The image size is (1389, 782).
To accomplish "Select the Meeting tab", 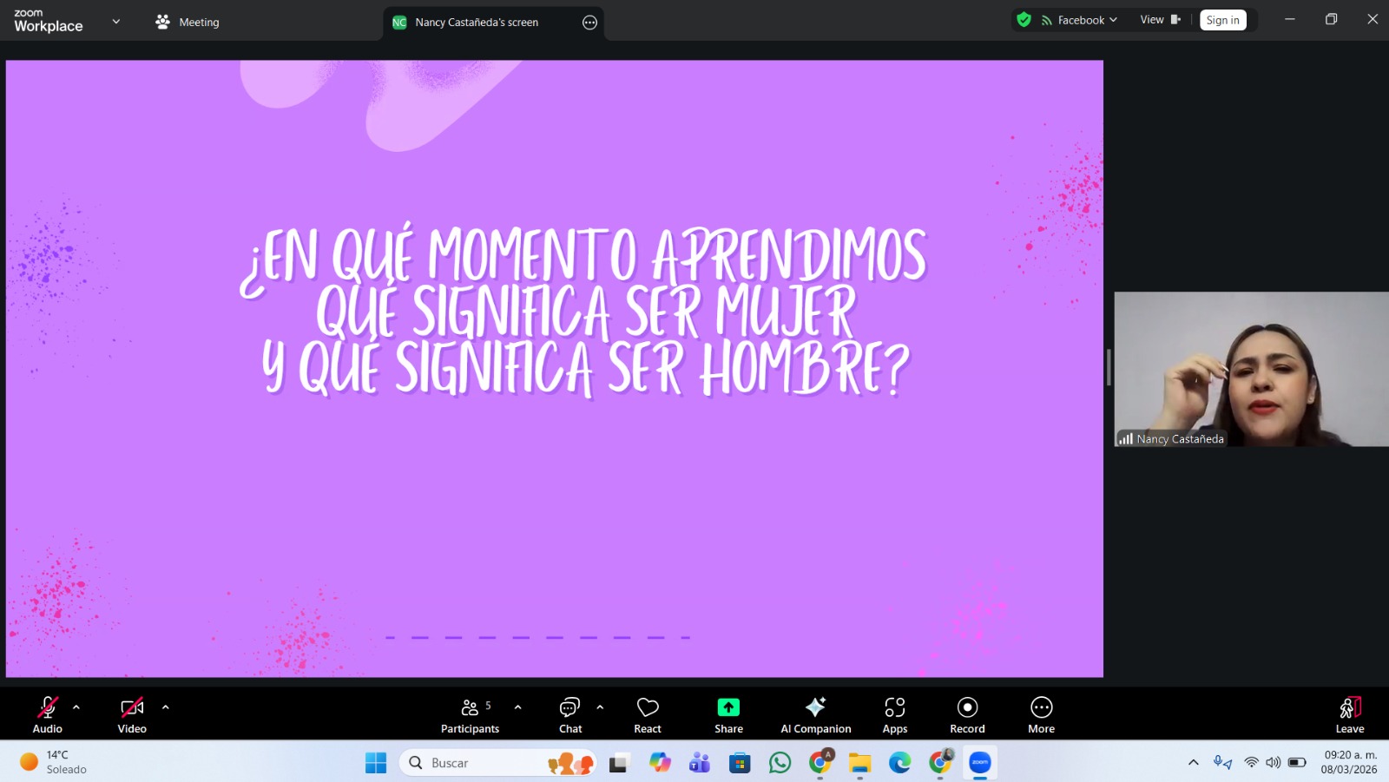I will point(188,22).
